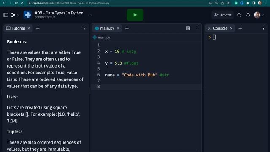270x152 pixels.
Task: Bookmark this page with star icon
Action: pos(228,3)
